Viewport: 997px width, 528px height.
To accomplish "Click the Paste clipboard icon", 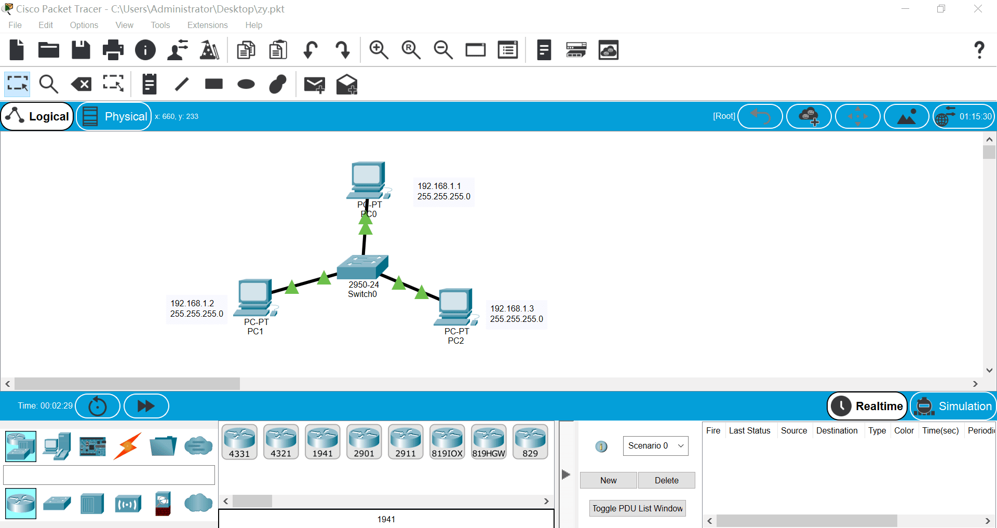I will 278,50.
